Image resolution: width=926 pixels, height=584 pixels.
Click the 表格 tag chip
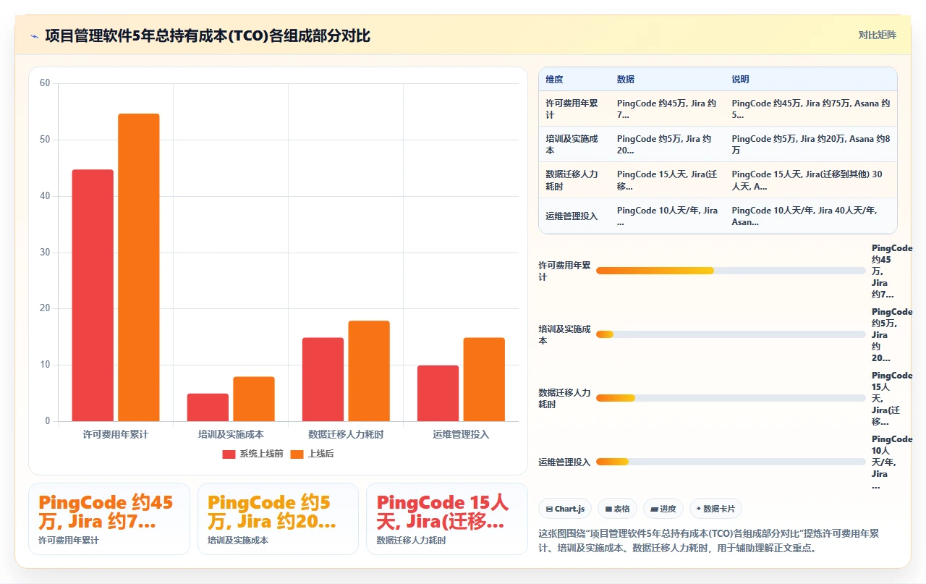[618, 509]
